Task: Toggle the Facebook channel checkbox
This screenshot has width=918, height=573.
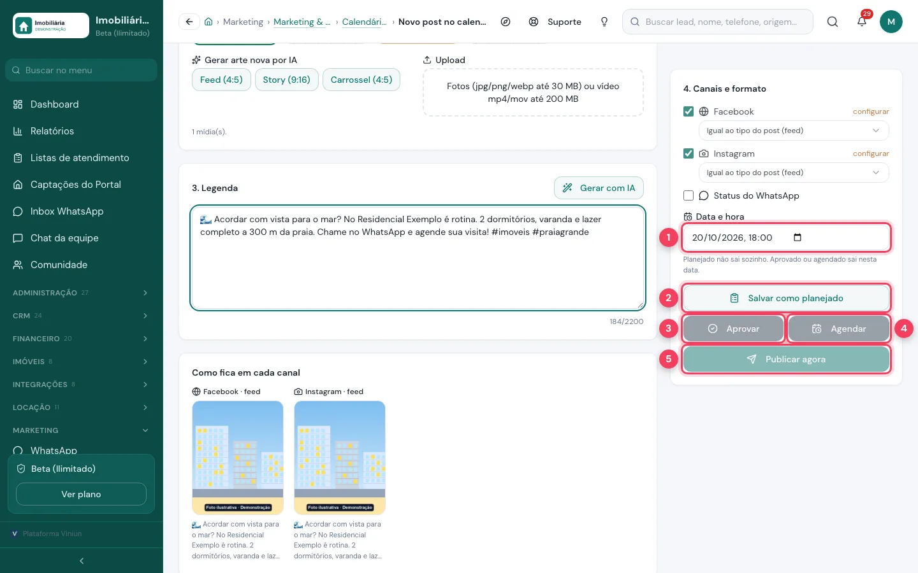Action: pyautogui.click(x=688, y=111)
